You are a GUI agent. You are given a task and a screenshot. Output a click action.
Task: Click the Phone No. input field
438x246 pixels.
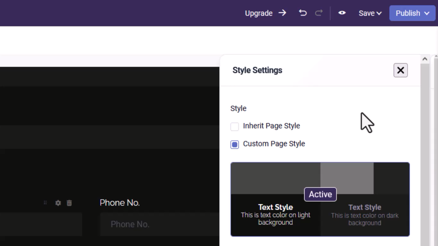pyautogui.click(x=159, y=224)
